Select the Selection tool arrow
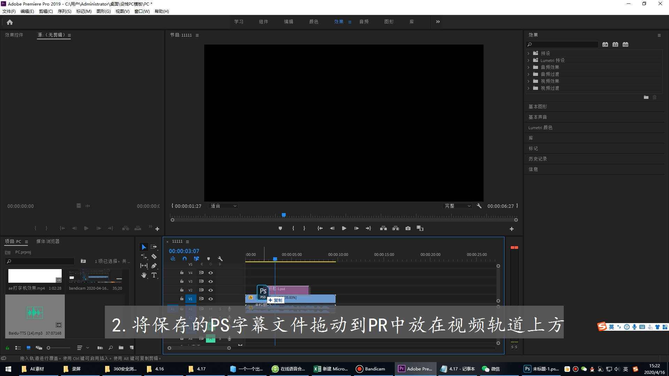This screenshot has width=669, height=376. point(144,247)
